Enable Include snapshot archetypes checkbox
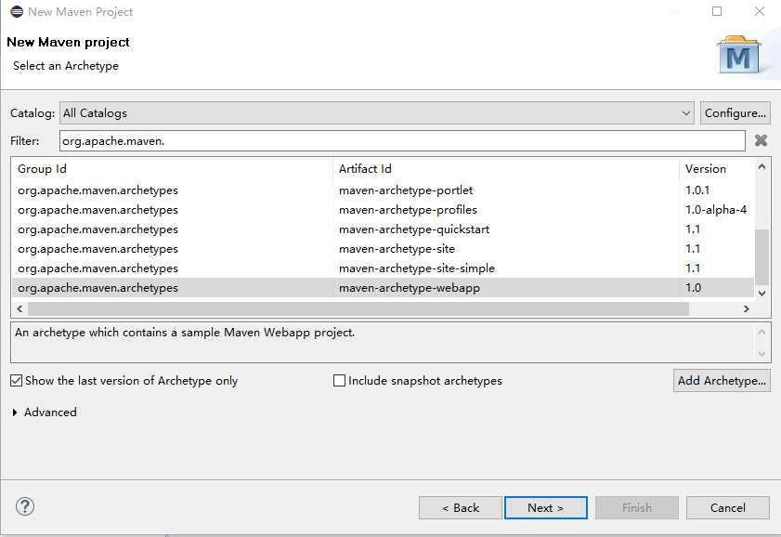 pos(417,381)
